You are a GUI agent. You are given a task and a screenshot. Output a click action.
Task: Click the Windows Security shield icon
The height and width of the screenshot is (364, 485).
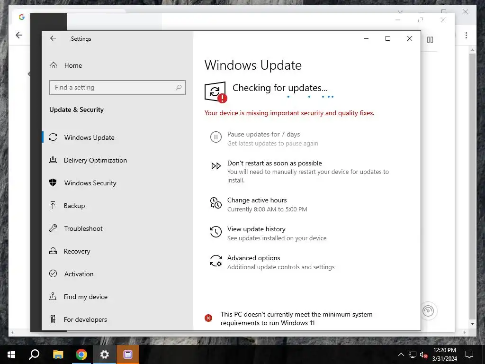[53, 182]
